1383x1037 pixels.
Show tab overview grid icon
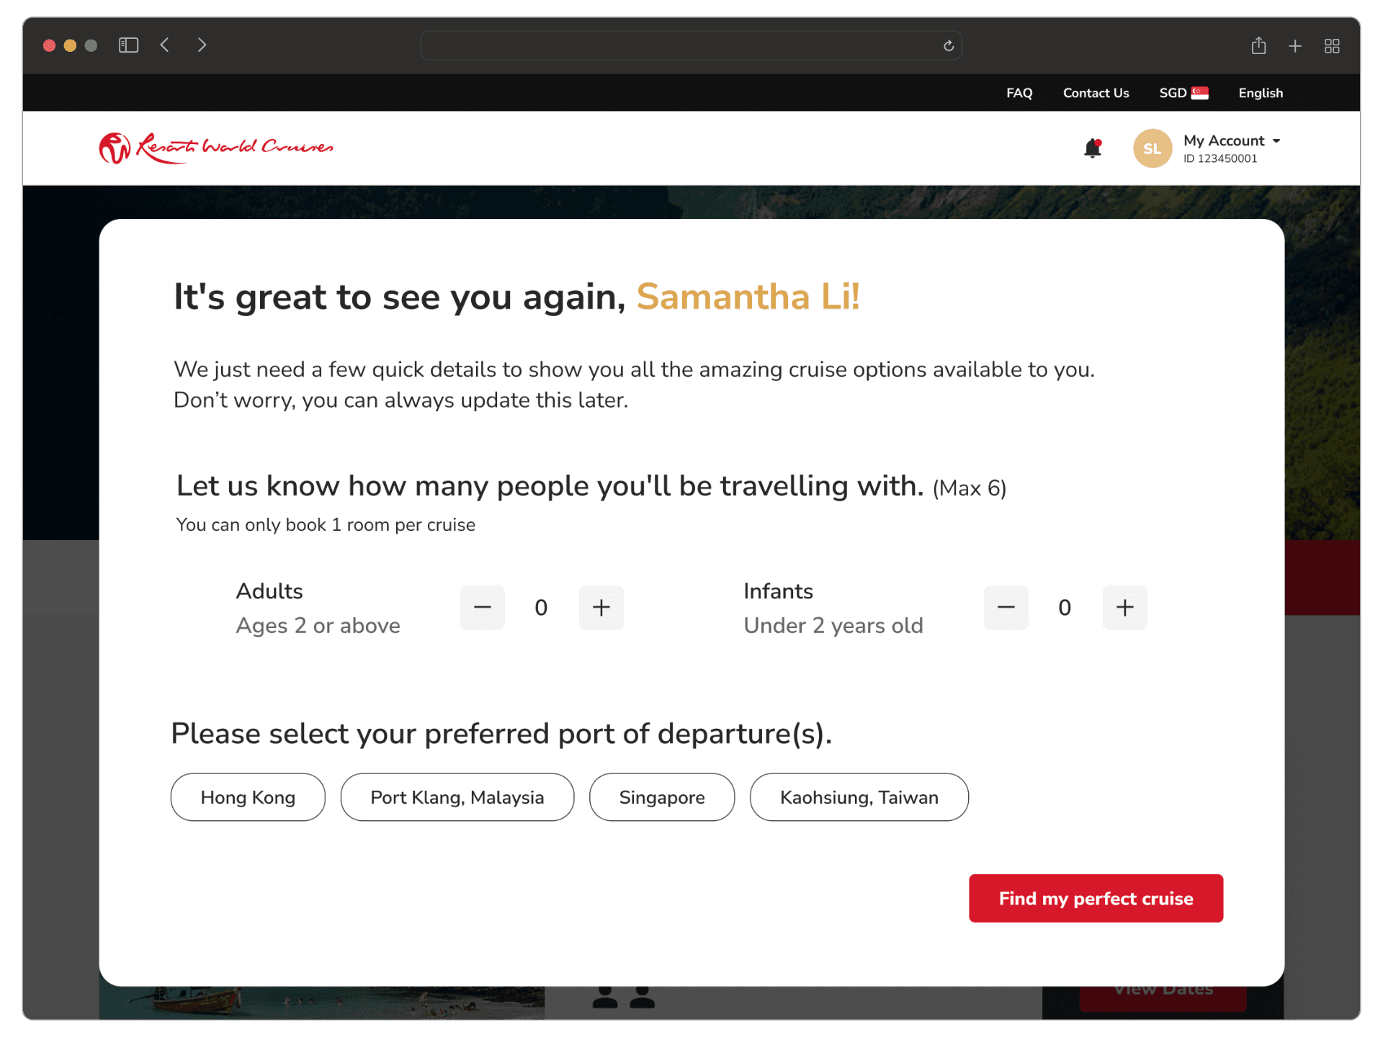point(1331,46)
